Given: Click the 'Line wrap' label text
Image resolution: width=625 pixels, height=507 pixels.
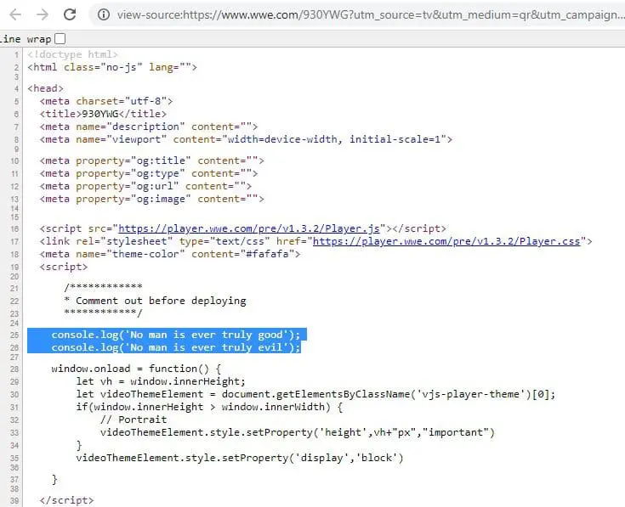Looking at the screenshot, I should coord(26,39).
